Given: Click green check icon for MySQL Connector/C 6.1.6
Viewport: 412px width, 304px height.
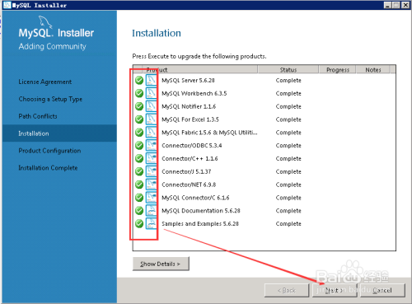Looking at the screenshot, I should click(139, 198).
